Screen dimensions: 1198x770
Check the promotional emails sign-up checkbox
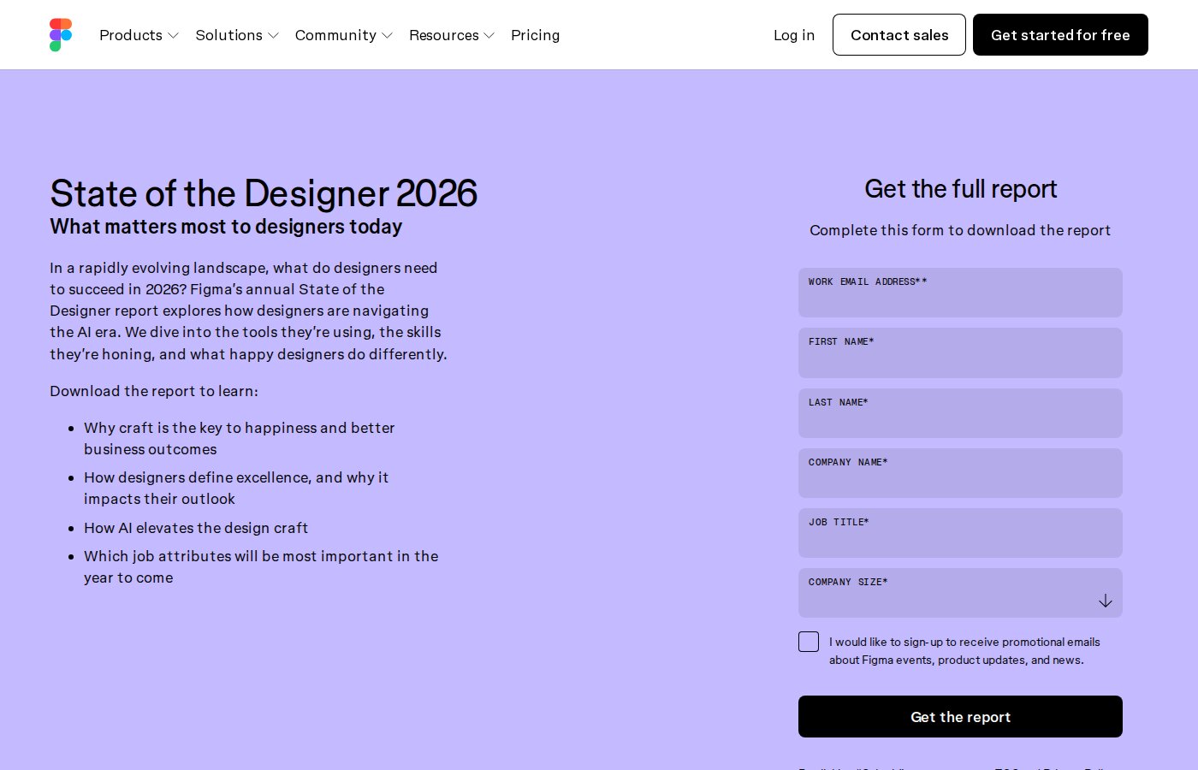[809, 642]
